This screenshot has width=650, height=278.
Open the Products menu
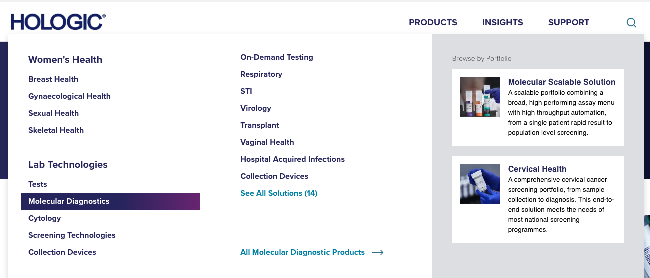(433, 22)
